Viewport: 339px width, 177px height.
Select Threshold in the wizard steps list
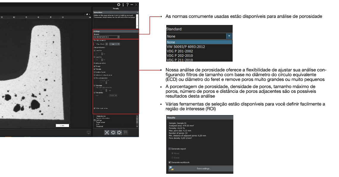[x=100, y=126]
